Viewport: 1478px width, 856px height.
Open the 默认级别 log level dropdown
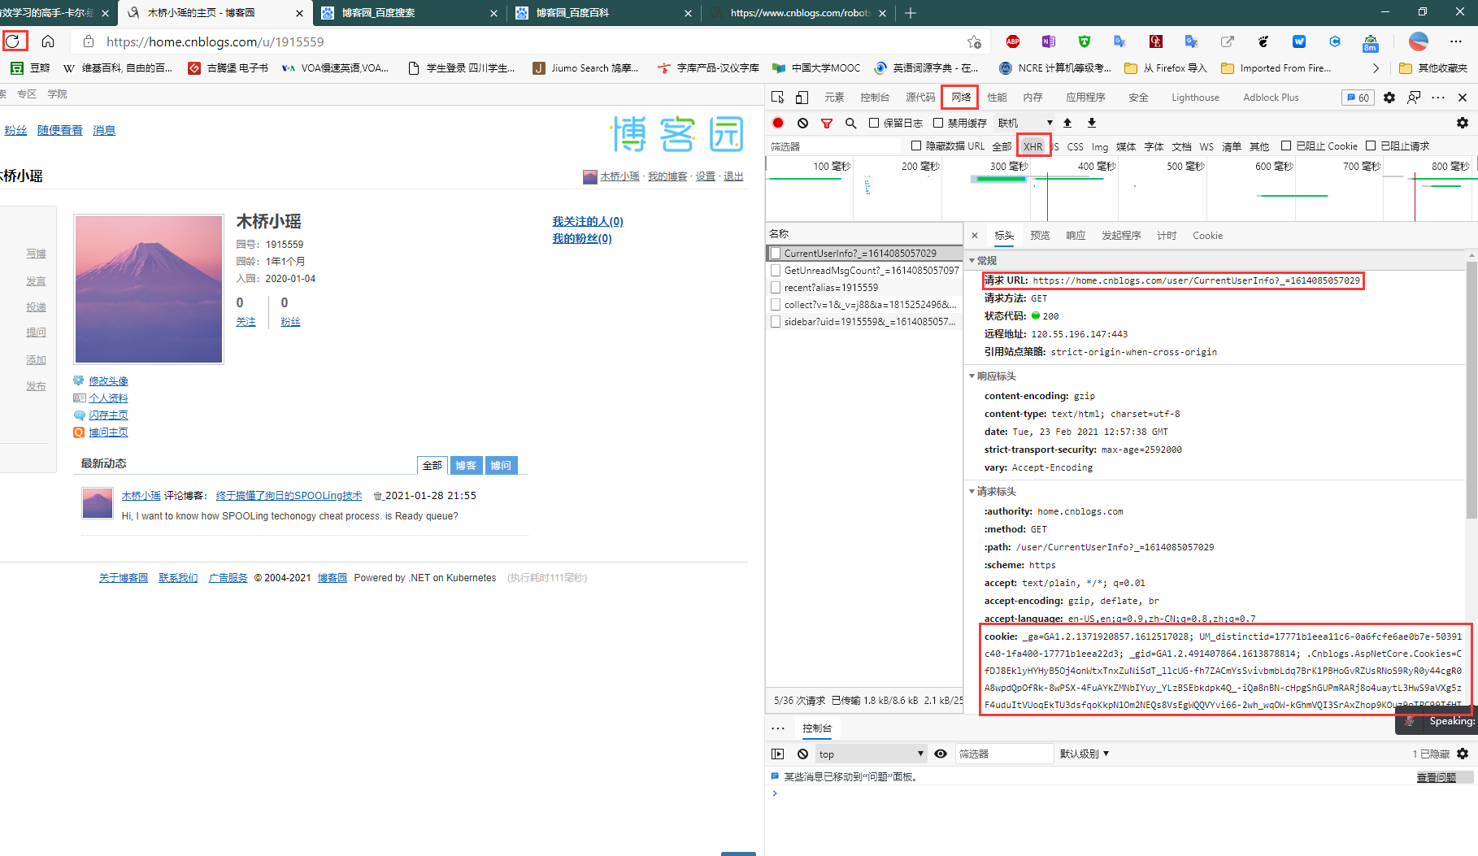pos(1085,754)
